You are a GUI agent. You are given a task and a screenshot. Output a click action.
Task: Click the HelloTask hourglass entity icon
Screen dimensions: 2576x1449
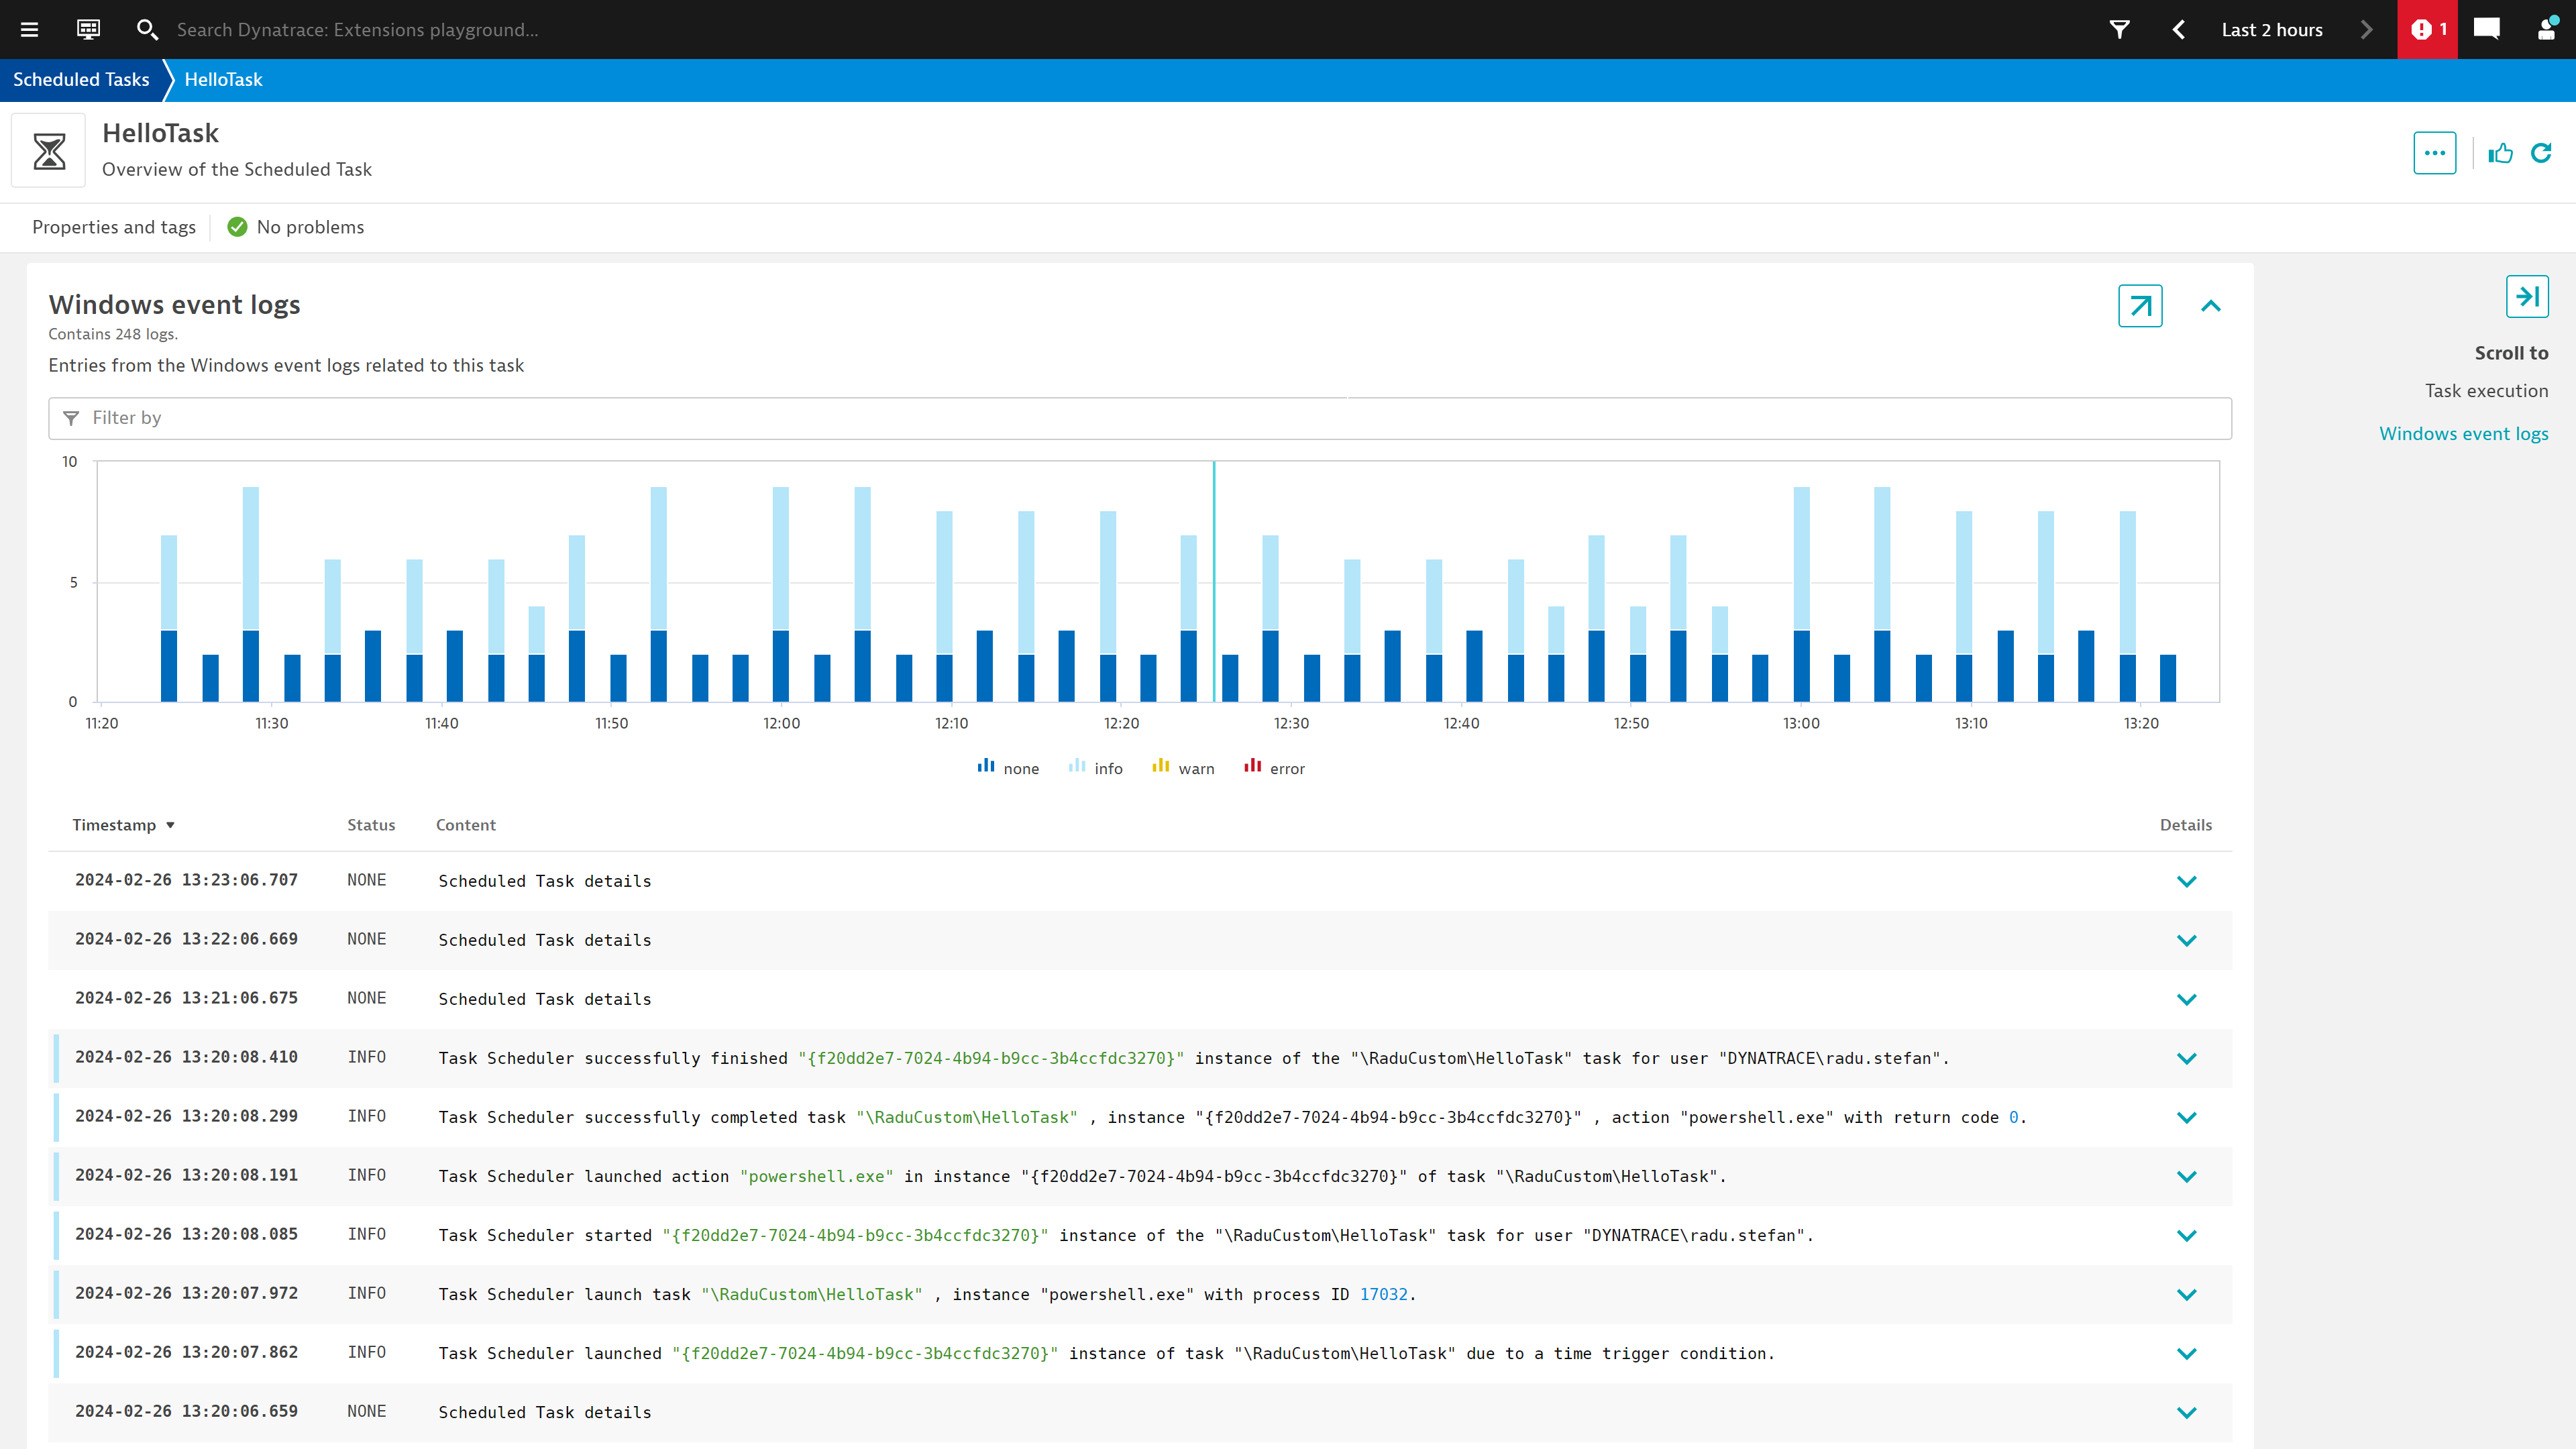[x=49, y=151]
